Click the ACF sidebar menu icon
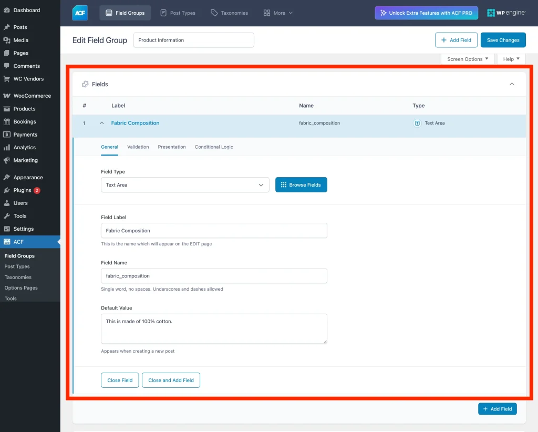This screenshot has height=432, width=538. [x=7, y=242]
